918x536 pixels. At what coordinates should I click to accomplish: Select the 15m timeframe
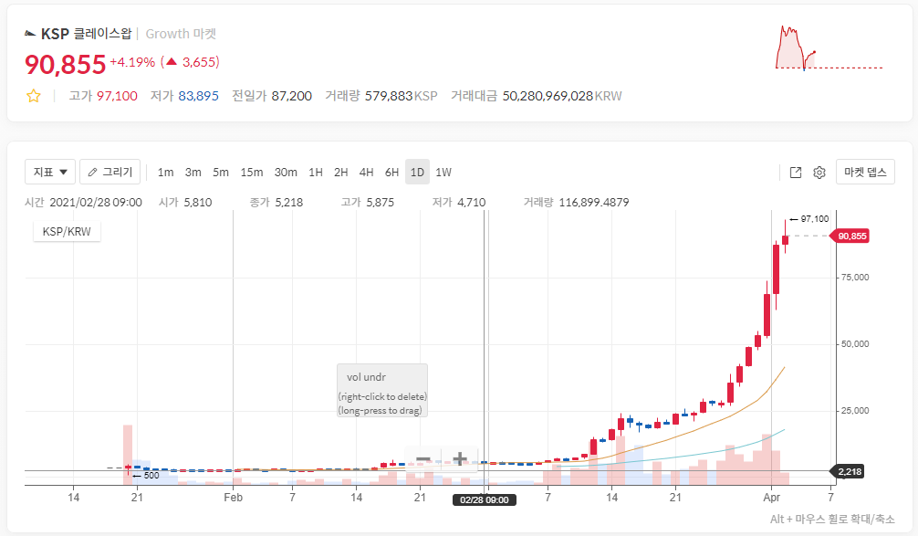click(x=252, y=173)
